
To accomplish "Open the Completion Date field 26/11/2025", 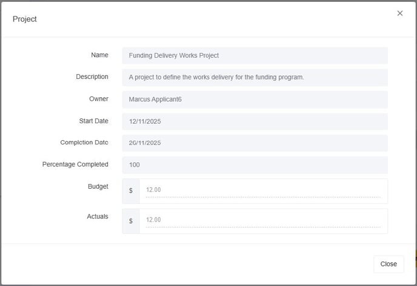I will pos(255,143).
